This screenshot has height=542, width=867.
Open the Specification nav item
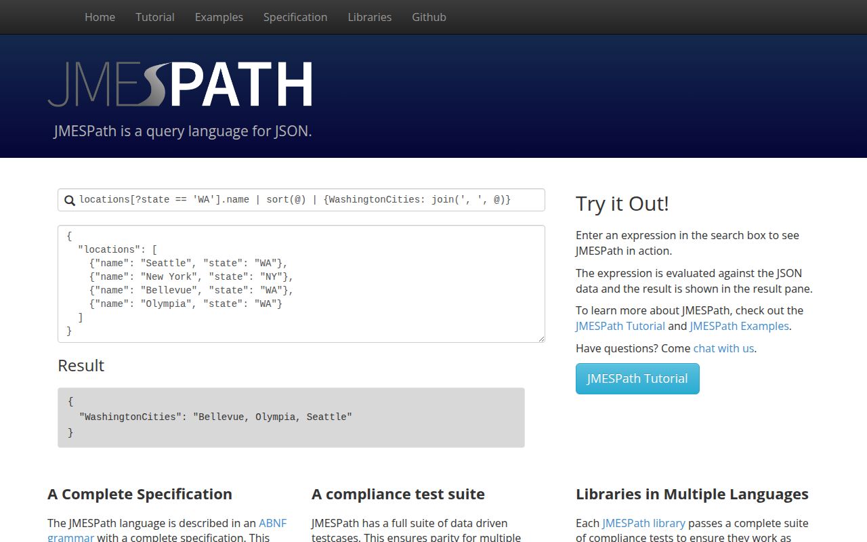(x=295, y=17)
